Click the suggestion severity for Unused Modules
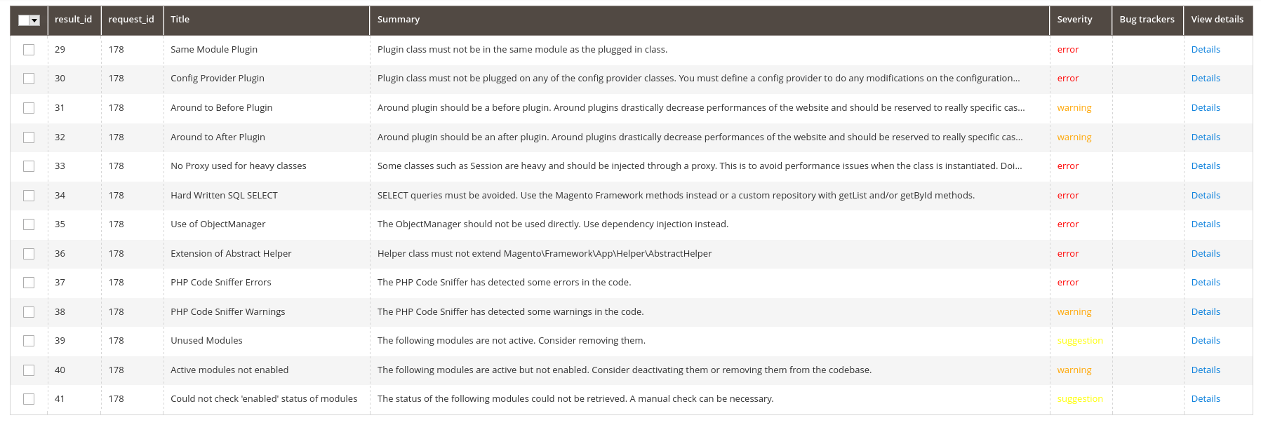Screen dimensions: 1261x425 click(x=1080, y=341)
